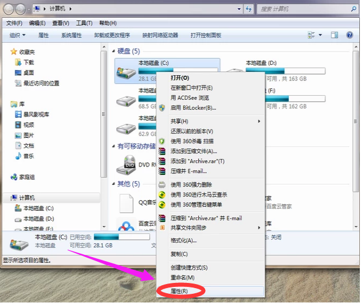Click the 本地磁盘 (C:) drive icon

coord(126,72)
